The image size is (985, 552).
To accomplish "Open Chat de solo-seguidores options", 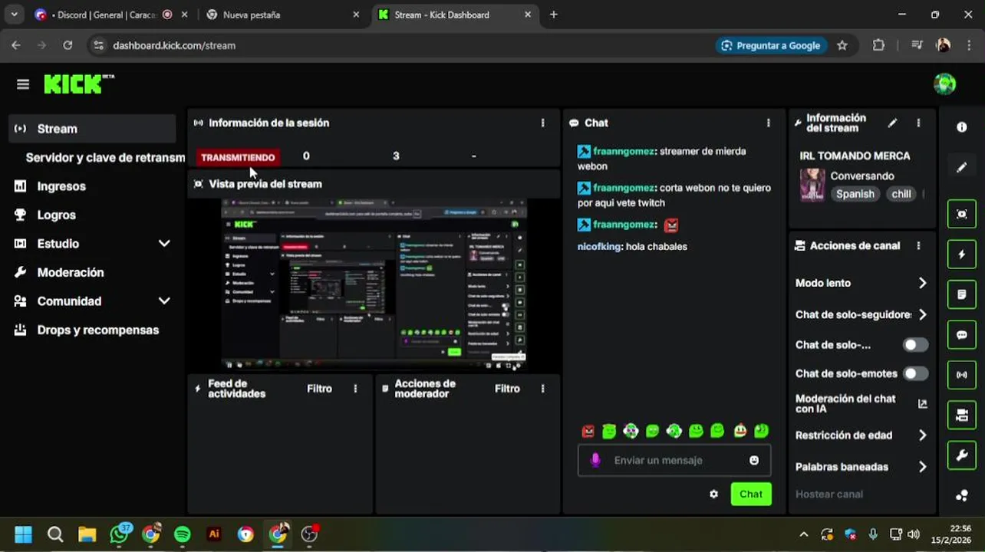I will (861, 314).
